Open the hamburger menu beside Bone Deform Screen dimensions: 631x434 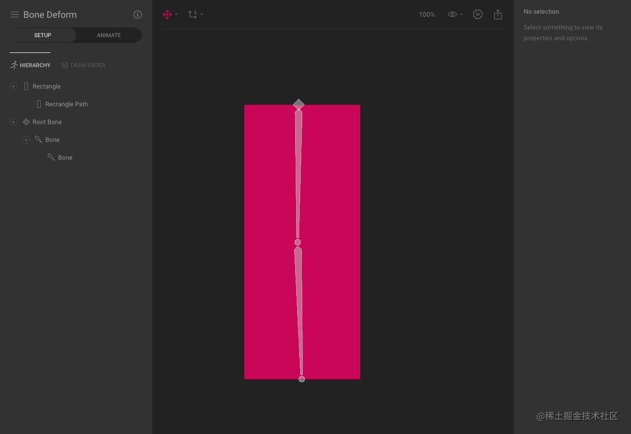(15, 15)
